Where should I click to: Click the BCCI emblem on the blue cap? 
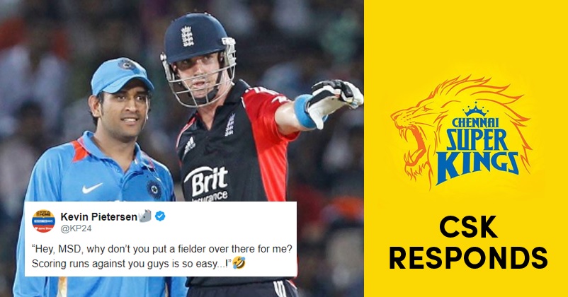127,65
